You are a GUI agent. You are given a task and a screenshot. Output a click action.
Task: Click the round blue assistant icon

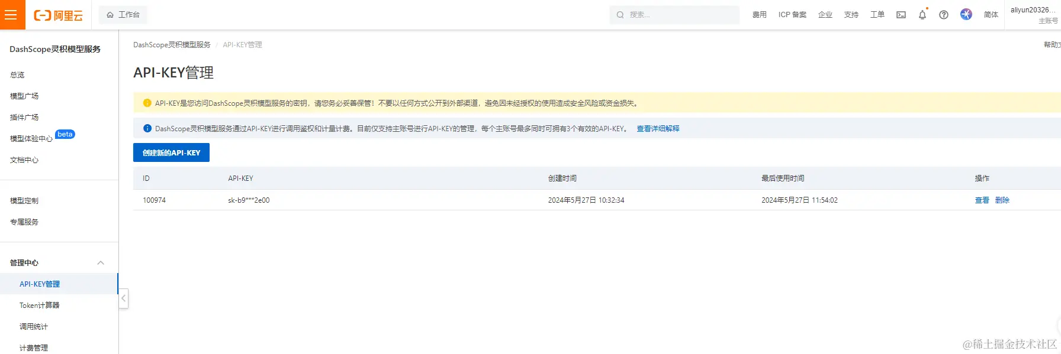coord(966,15)
